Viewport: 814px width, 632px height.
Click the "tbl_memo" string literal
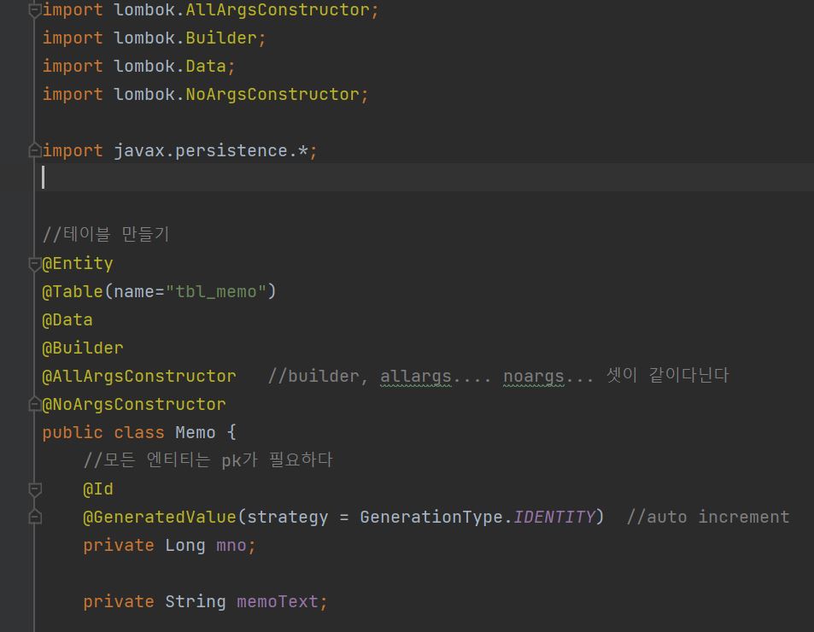pyautogui.click(x=216, y=291)
